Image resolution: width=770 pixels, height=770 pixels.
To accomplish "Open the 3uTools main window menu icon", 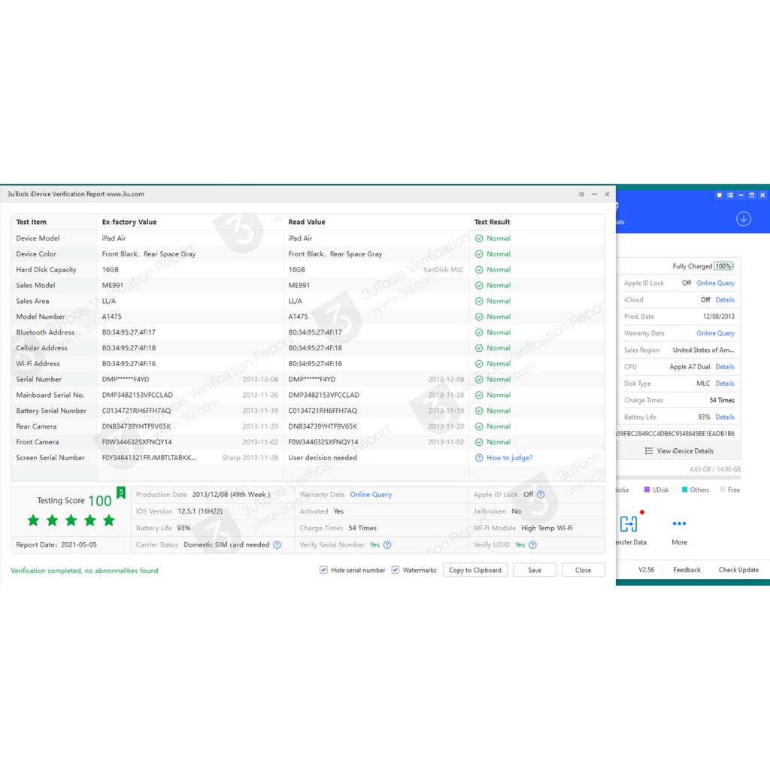I will pos(730,195).
